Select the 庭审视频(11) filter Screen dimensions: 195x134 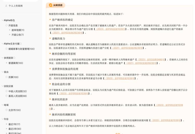pos(18,30)
